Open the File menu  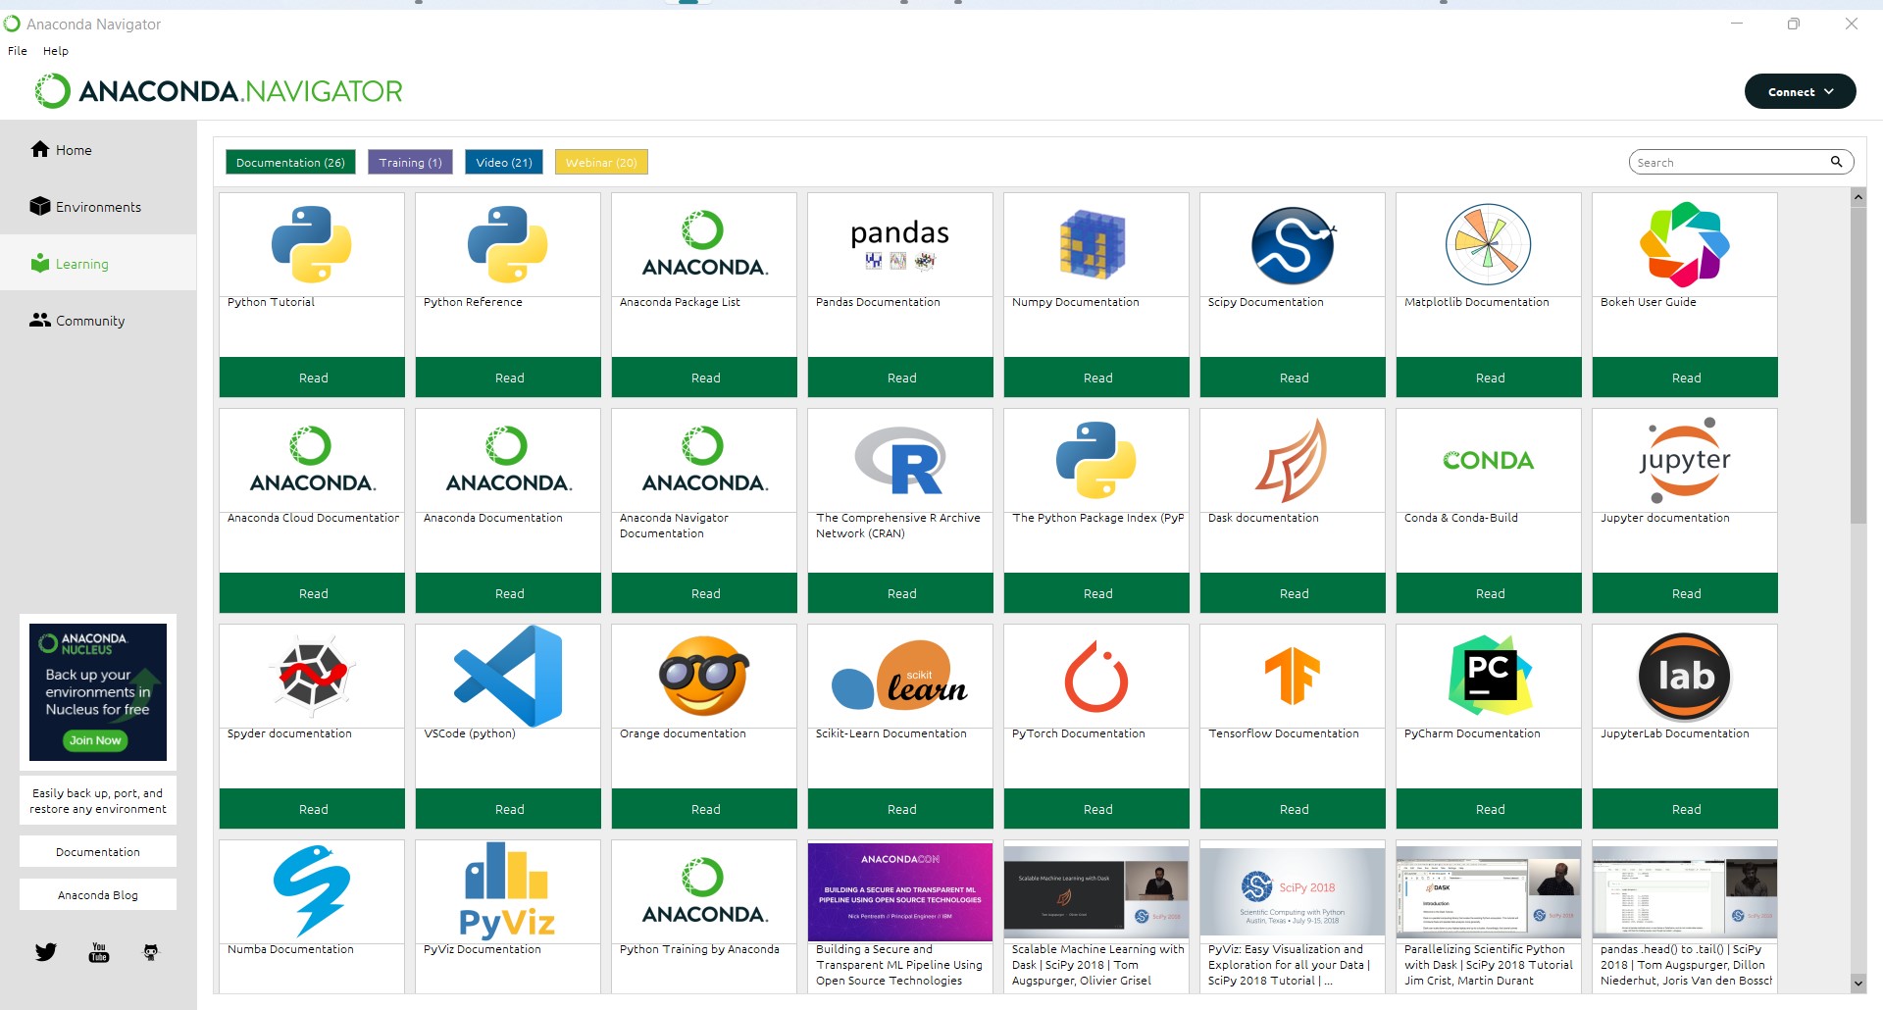(18, 51)
